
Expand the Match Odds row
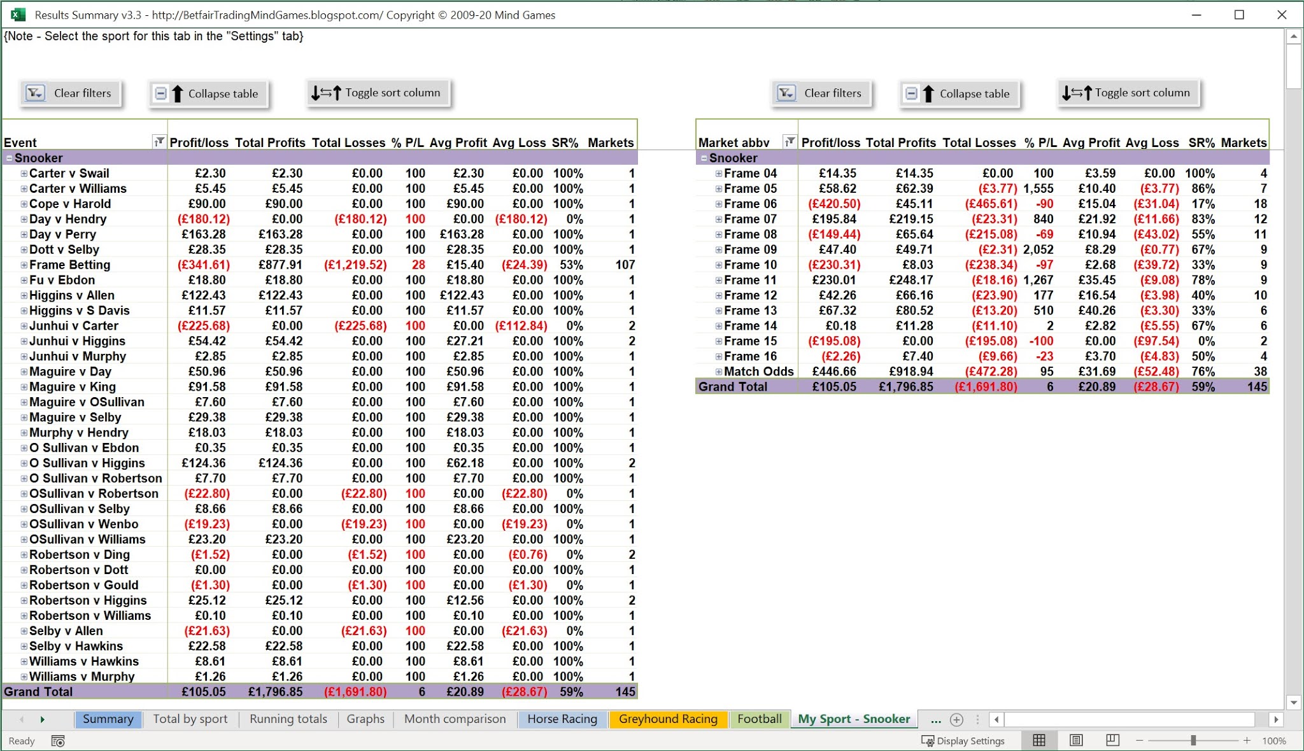[x=718, y=371]
